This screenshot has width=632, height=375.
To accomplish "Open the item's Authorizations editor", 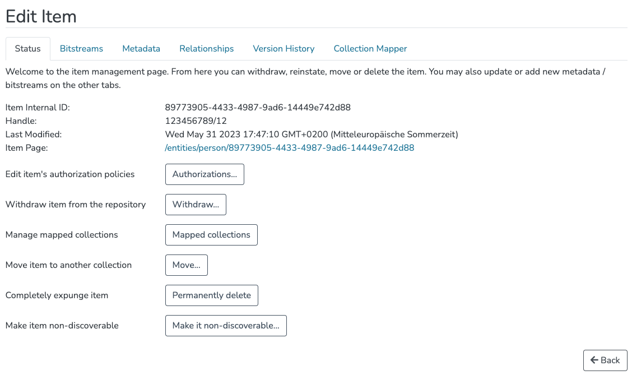I will [x=205, y=174].
